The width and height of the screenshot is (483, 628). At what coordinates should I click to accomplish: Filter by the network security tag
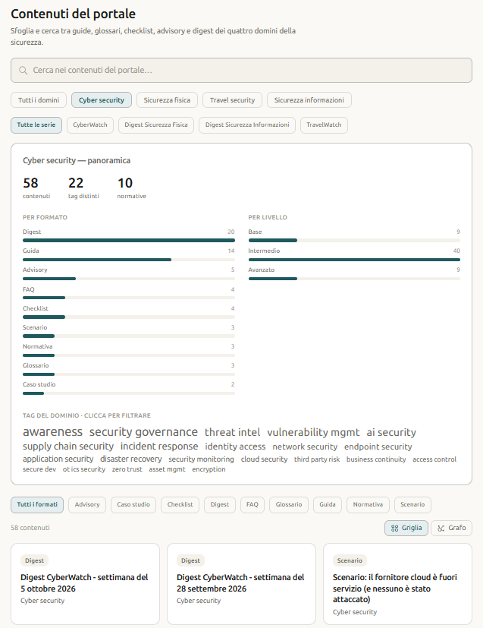point(305,447)
